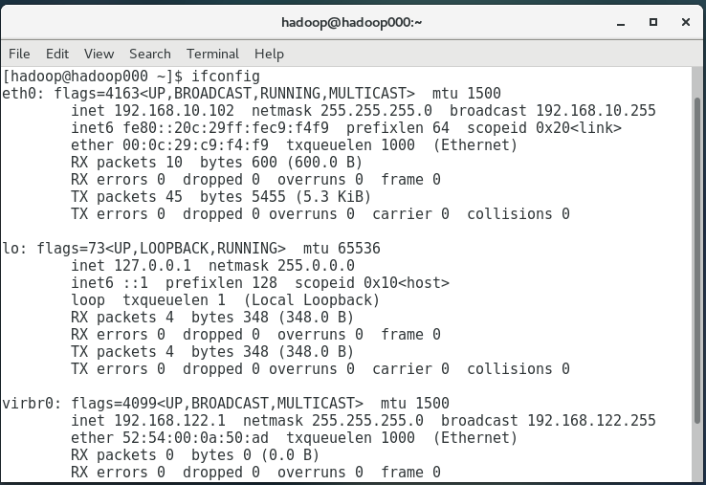Open the Help menu
This screenshot has height=485, width=706.
[269, 54]
